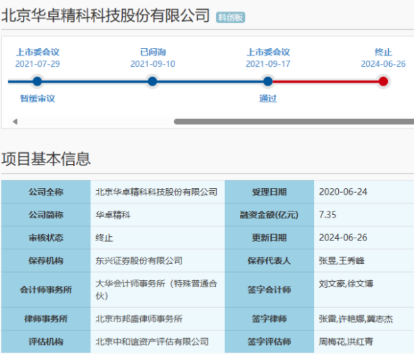Click the 科创板 badge next to company name

pos(230,17)
